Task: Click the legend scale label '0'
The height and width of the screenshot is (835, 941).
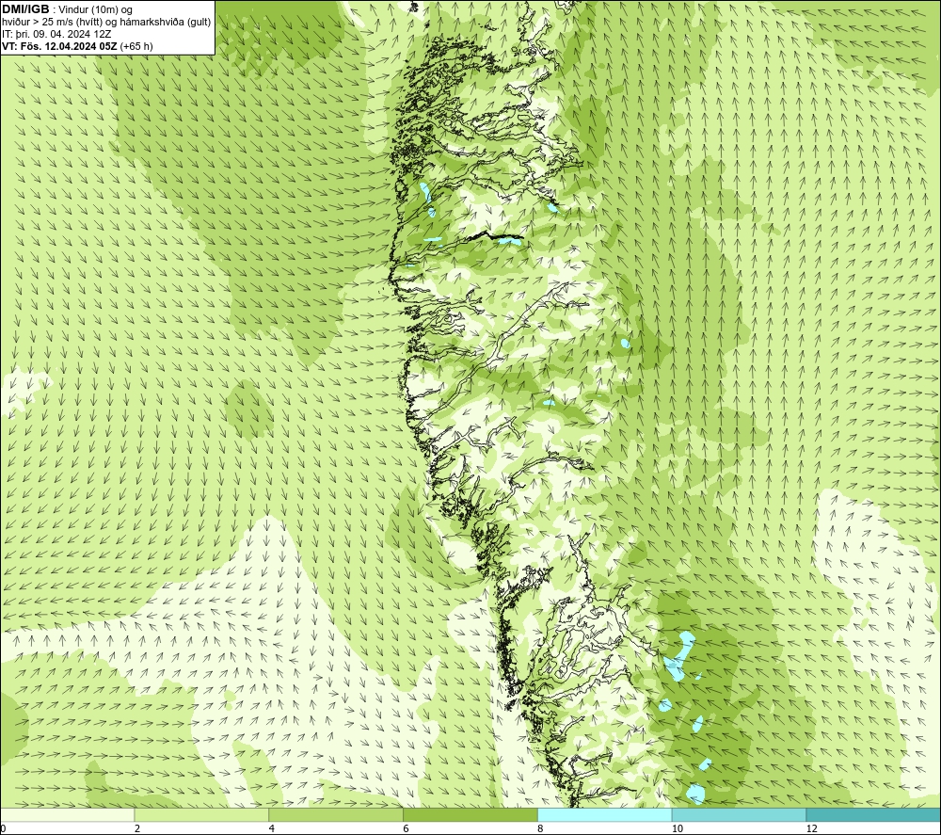Action: click(4, 828)
